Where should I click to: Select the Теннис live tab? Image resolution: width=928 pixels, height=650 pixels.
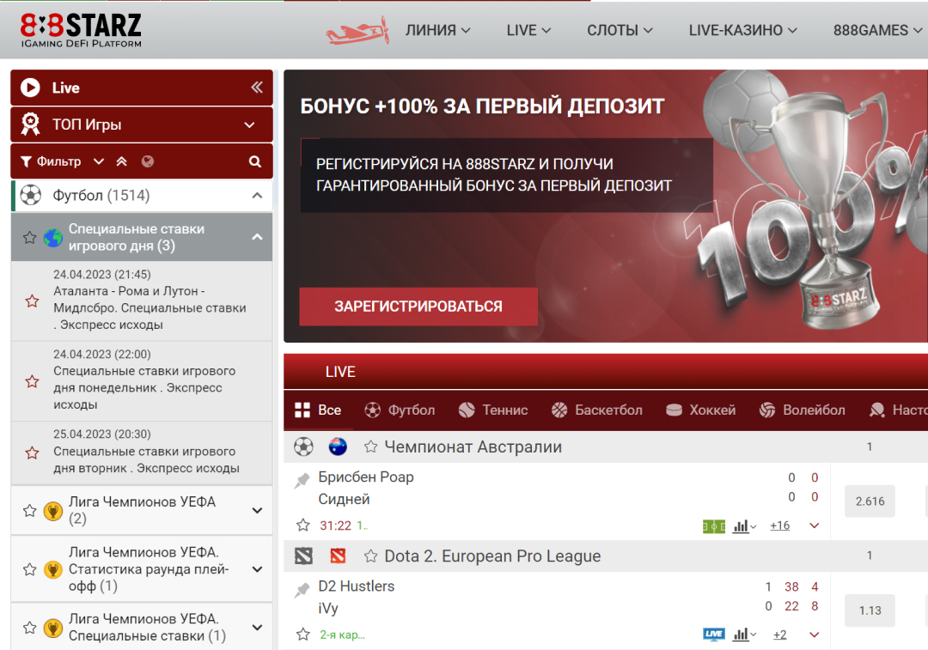click(x=493, y=410)
